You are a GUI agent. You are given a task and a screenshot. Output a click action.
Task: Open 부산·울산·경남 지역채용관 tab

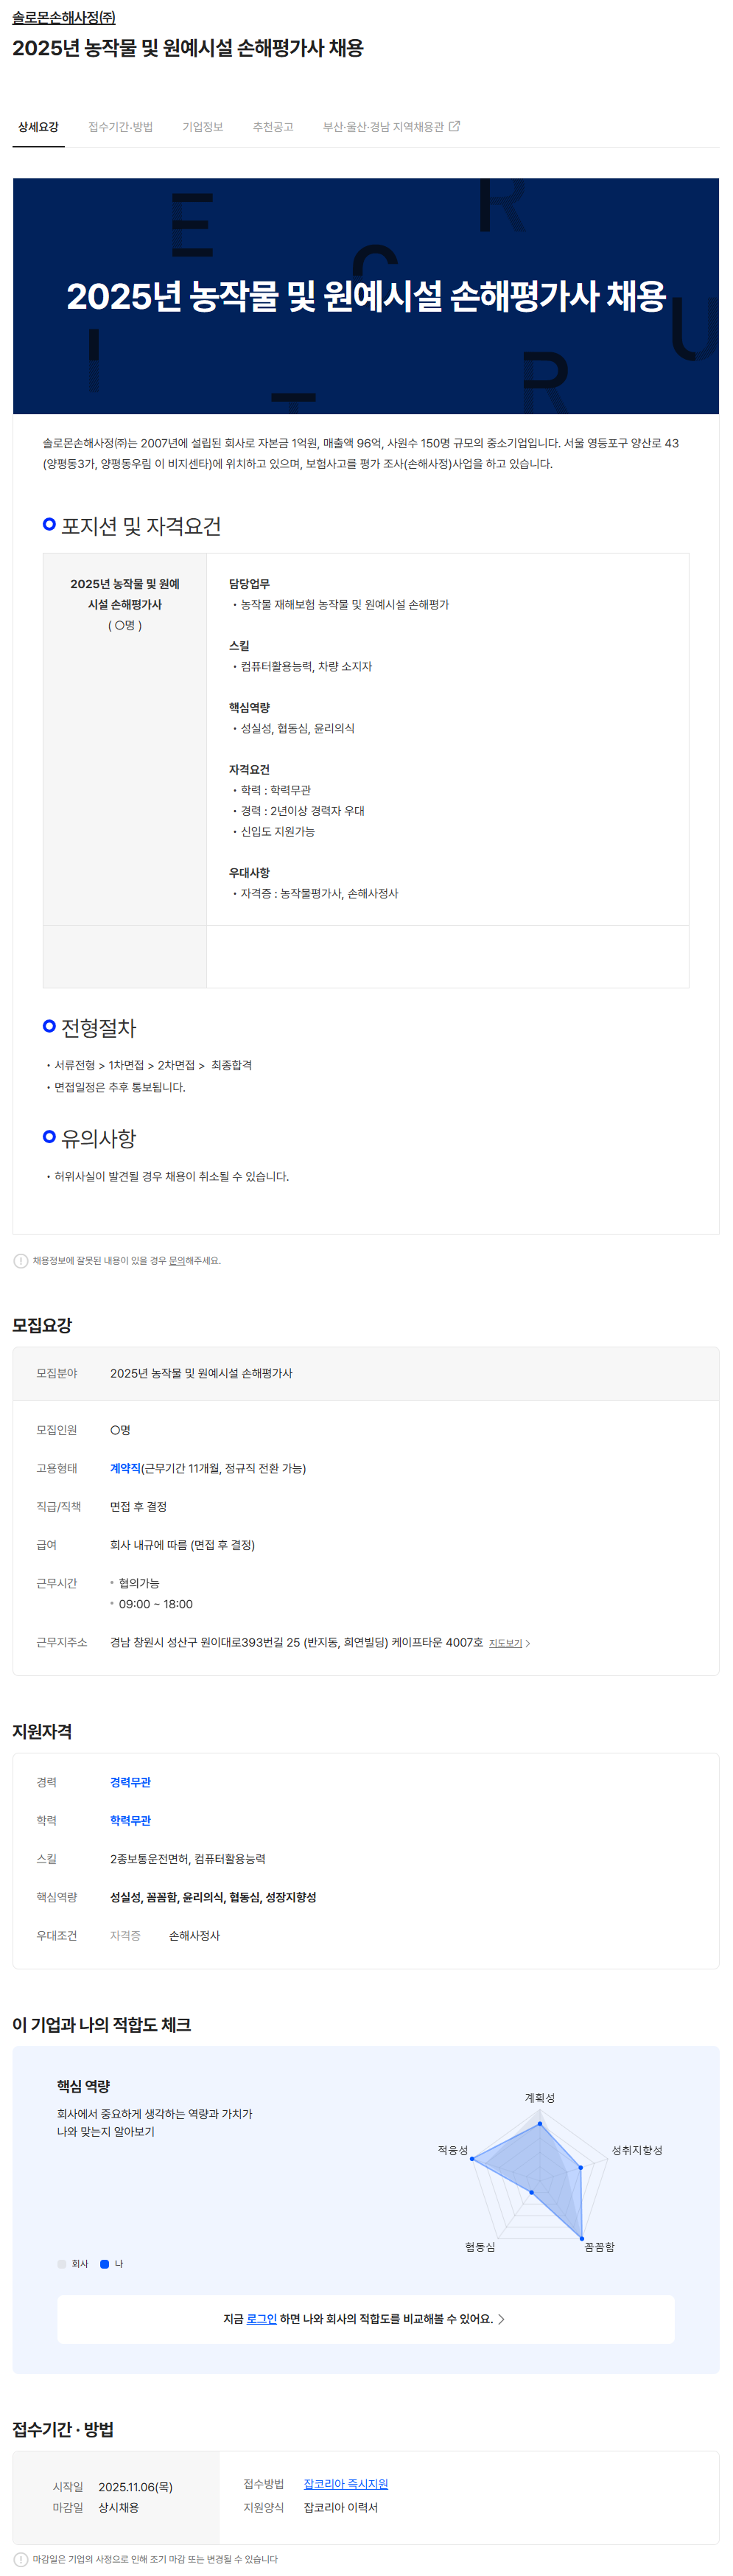tap(383, 127)
